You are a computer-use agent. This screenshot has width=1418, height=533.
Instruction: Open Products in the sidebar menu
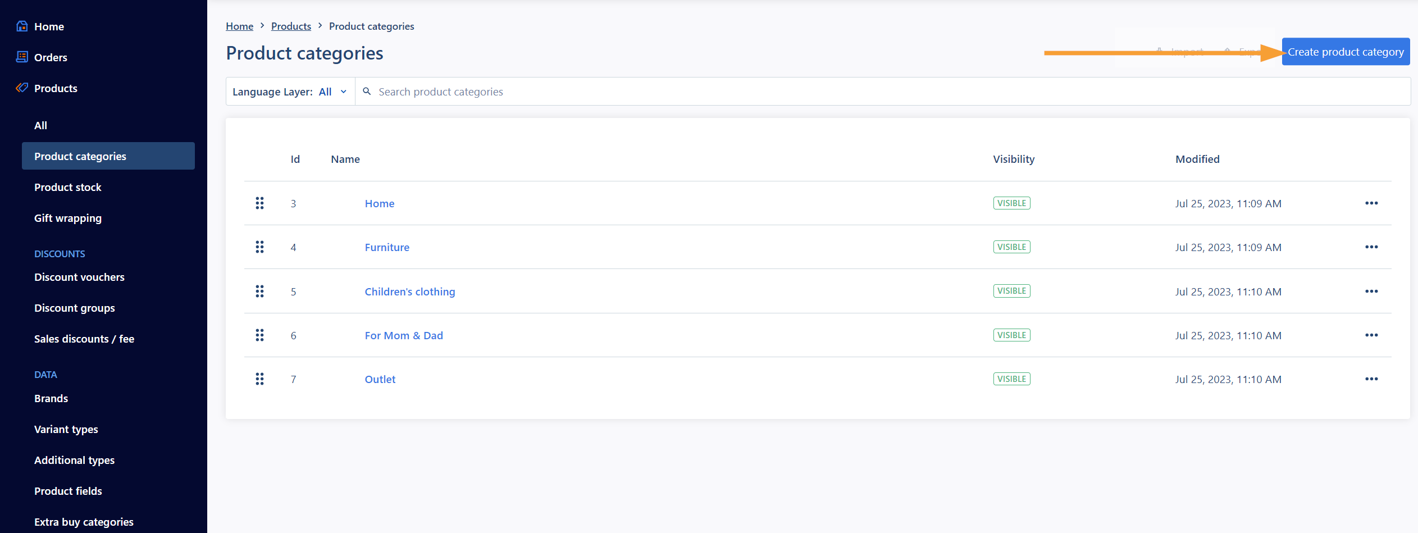56,88
